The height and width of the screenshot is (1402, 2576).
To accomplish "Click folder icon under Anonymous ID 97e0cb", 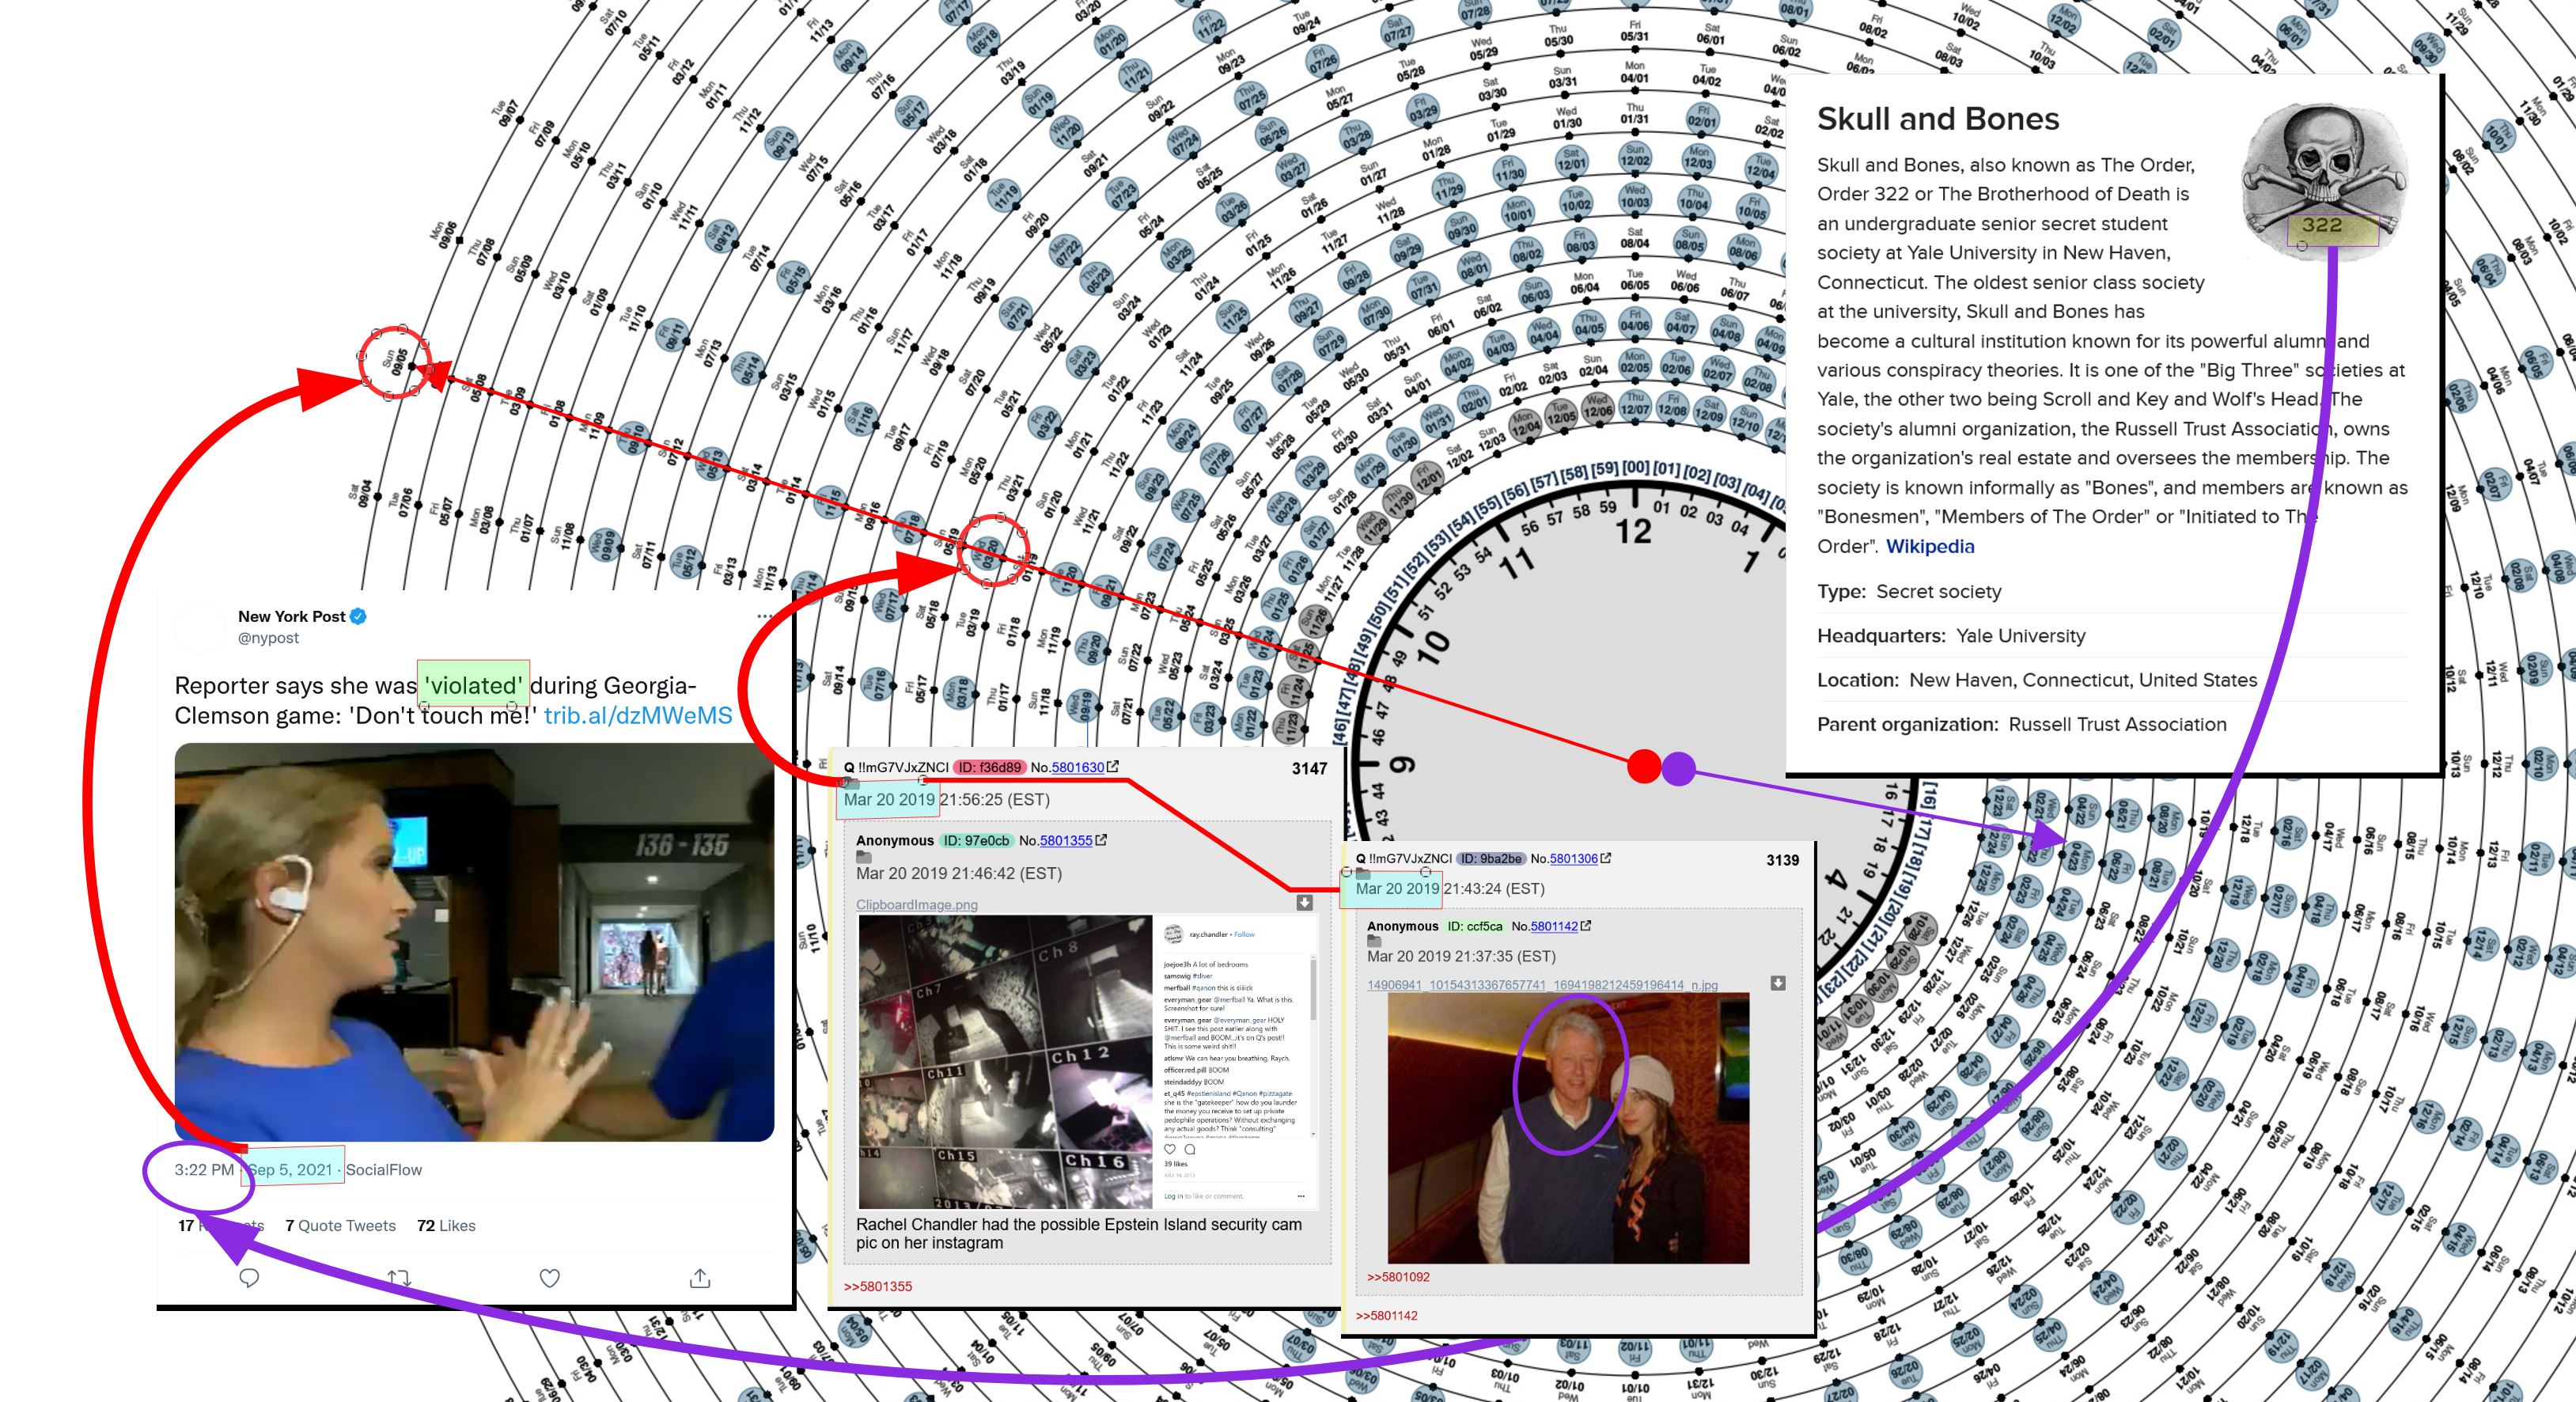I will (x=864, y=857).
